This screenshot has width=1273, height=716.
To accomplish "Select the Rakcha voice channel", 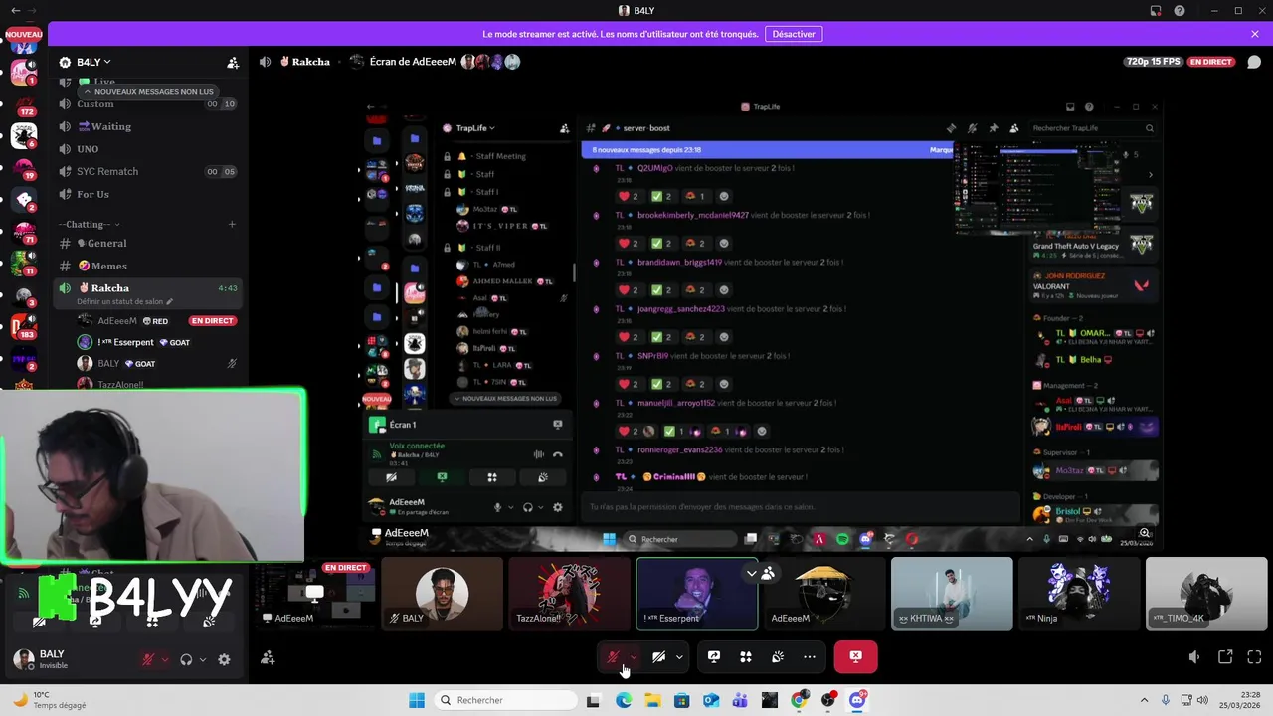I will [148, 288].
